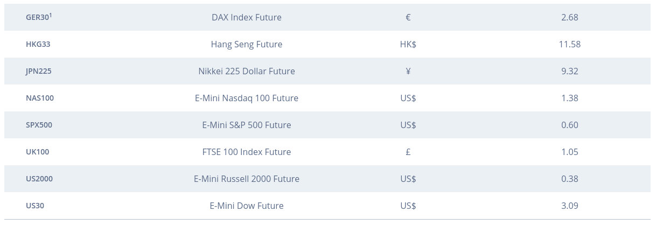Click E-Mini Dow Future label

pyautogui.click(x=247, y=206)
